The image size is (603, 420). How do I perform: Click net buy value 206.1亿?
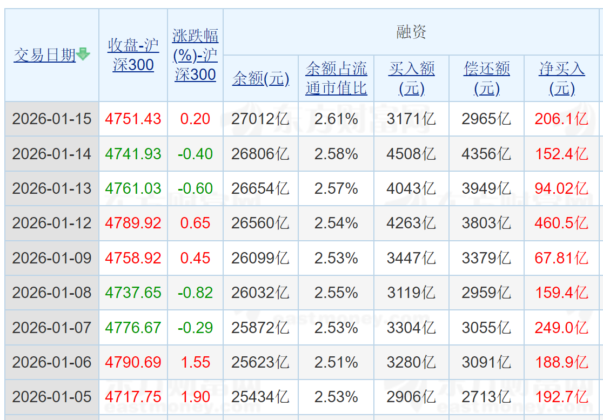pyautogui.click(x=561, y=119)
